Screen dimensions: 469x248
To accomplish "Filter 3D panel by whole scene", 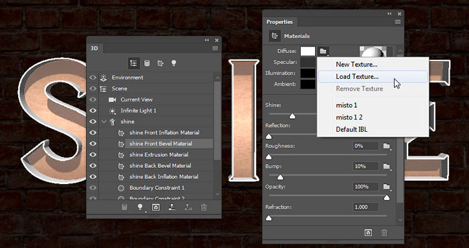I will coord(133,63).
